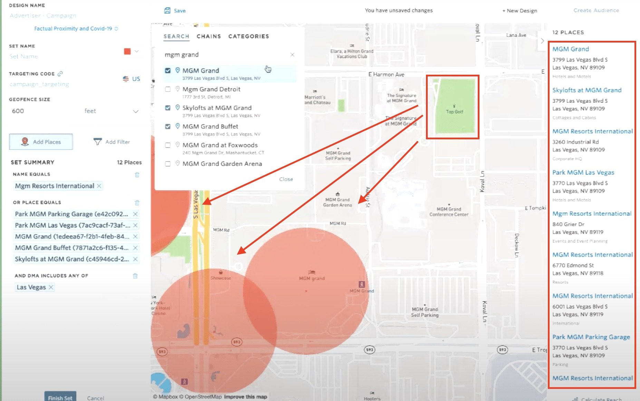640x401 pixels.
Task: Open Park MGM Las Vegas place link
Action: tap(583, 172)
